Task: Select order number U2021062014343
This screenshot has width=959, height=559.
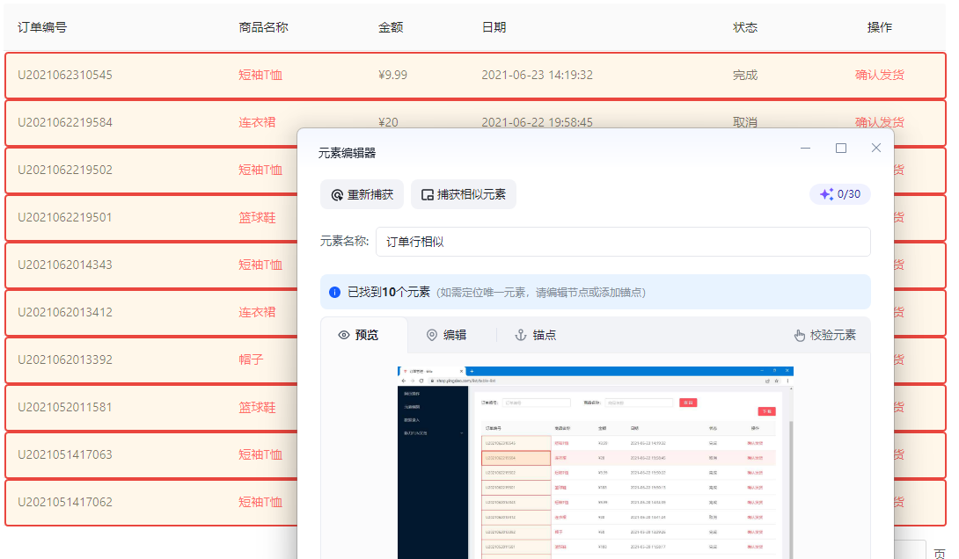Action: 65,265
